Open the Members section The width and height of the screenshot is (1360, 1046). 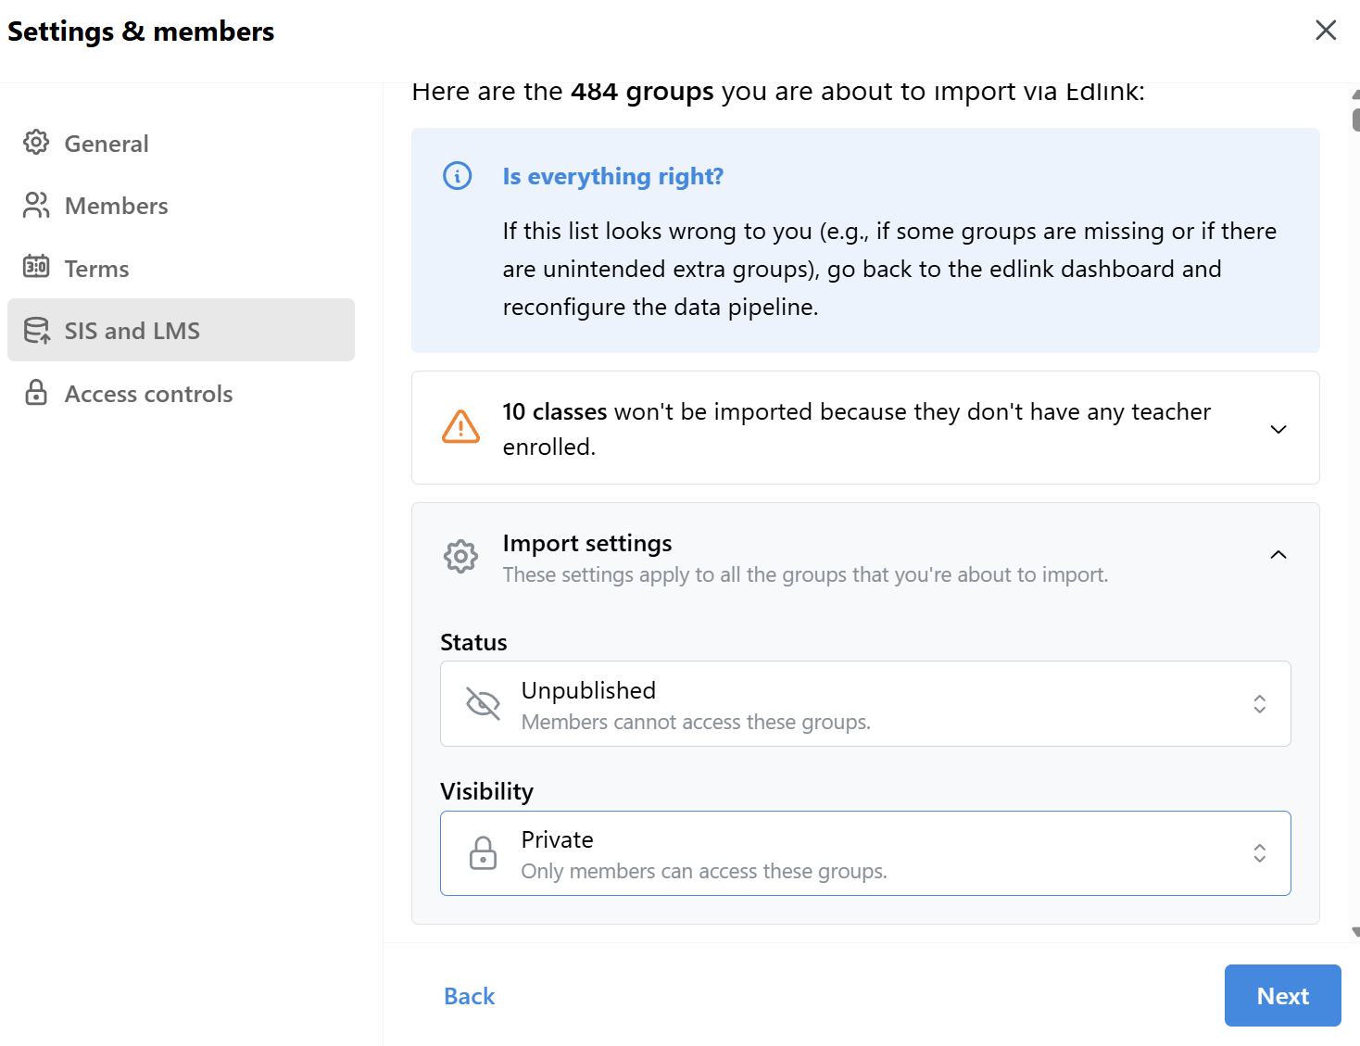[x=181, y=205]
